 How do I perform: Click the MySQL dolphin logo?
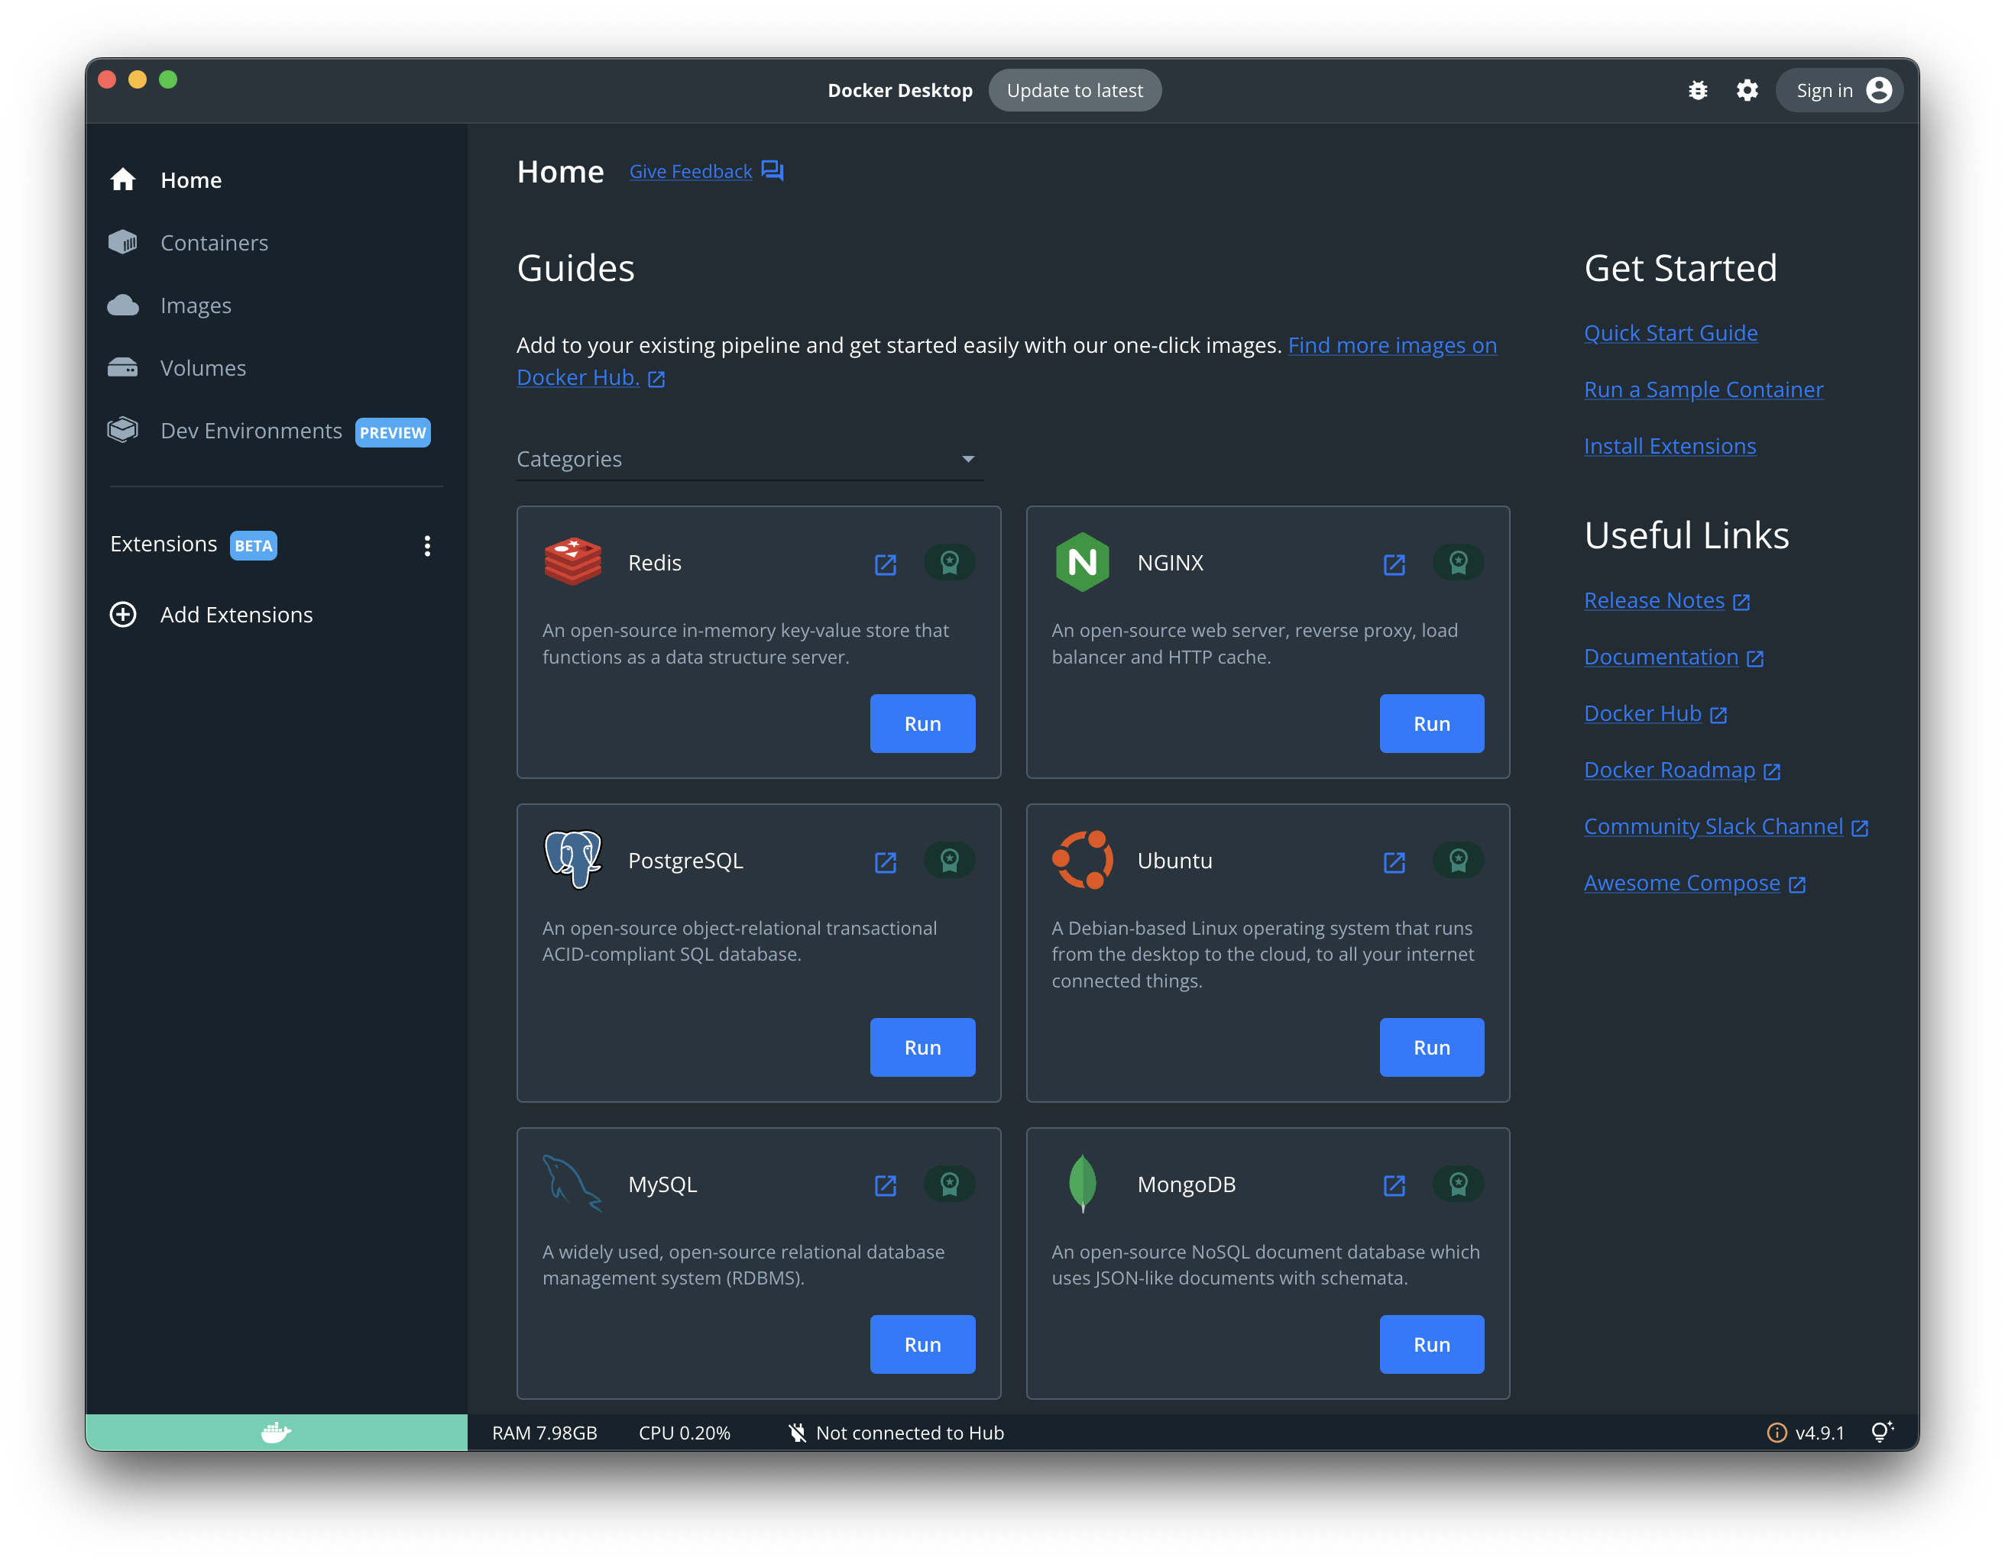coord(572,1184)
